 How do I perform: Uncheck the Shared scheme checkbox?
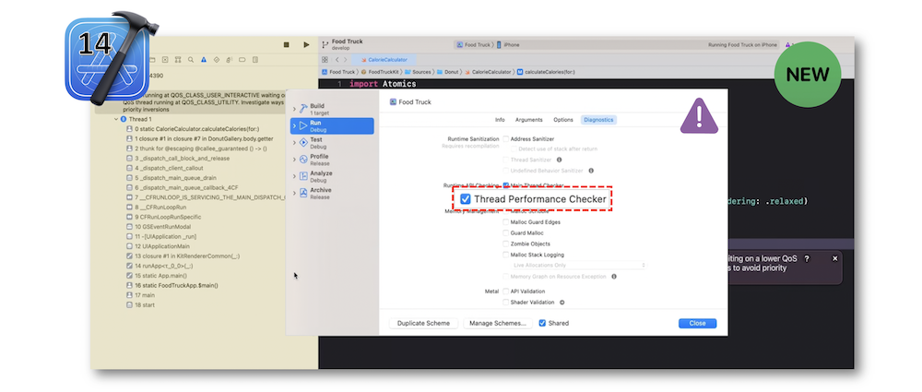coord(542,323)
